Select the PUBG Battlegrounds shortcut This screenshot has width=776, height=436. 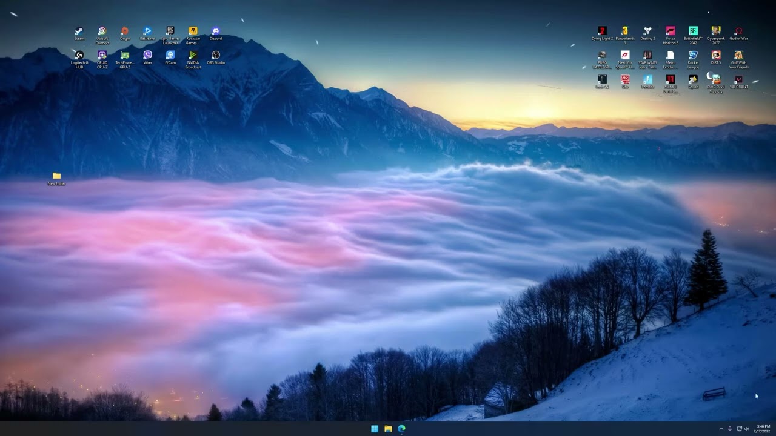(602, 60)
